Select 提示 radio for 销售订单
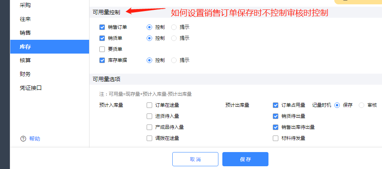The width and height of the screenshot is (382, 169). pyautogui.click(x=174, y=27)
